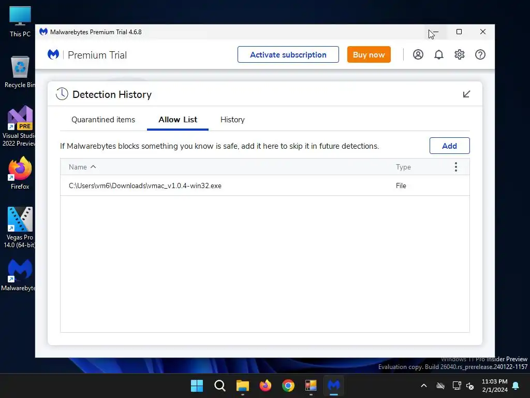Switch to the Quarantined items tab
The width and height of the screenshot is (530, 398).
click(103, 120)
